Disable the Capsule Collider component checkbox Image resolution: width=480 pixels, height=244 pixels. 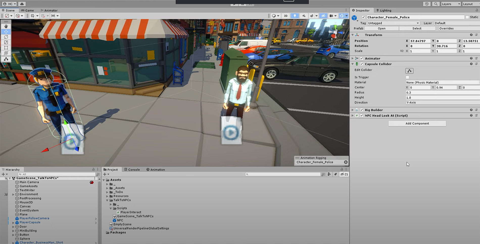click(362, 64)
